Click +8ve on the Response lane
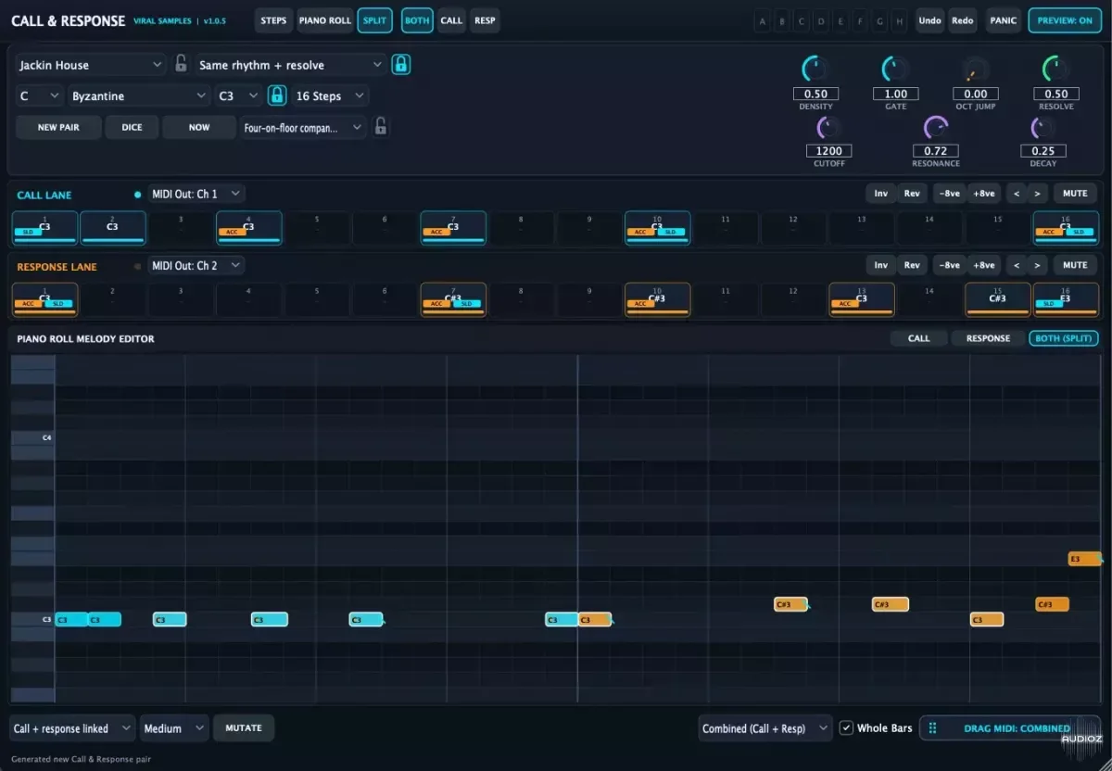The height and width of the screenshot is (771, 1112). (982, 265)
